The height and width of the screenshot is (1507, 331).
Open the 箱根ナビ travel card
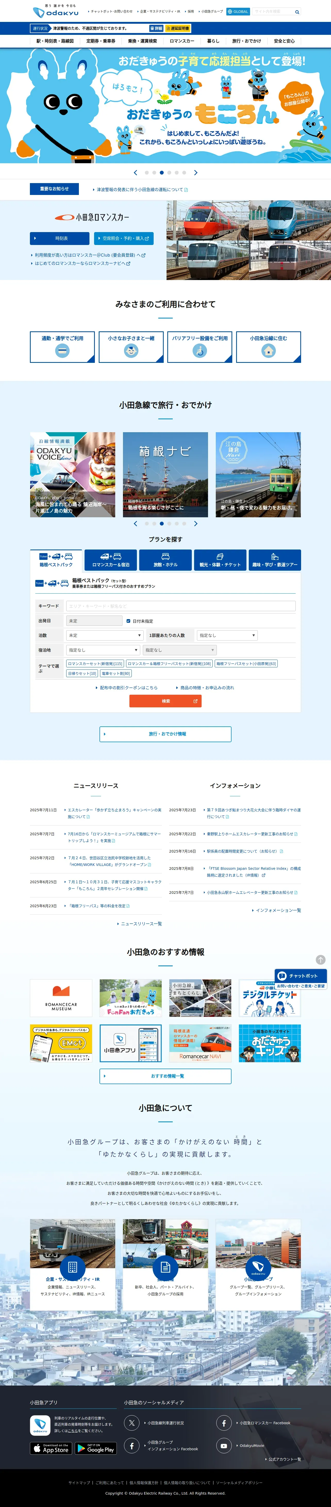[x=165, y=474]
